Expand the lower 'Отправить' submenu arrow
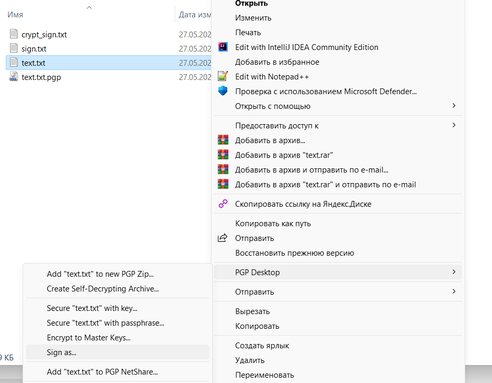This screenshot has height=383, width=492. point(454,291)
